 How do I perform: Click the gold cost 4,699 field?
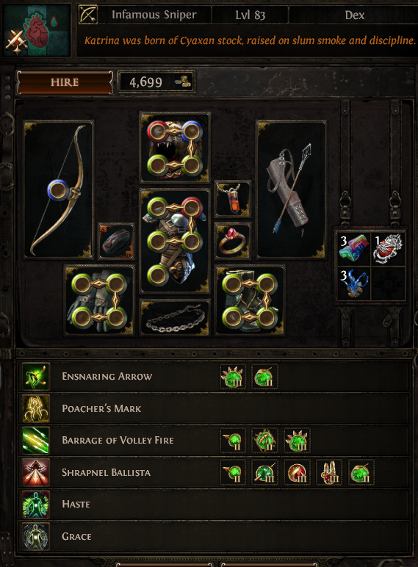156,82
